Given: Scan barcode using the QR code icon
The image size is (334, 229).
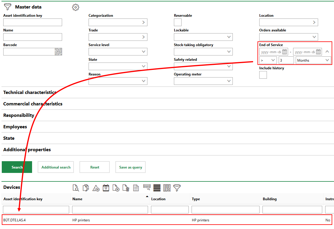Looking at the screenshot, I should [x=58, y=52].
